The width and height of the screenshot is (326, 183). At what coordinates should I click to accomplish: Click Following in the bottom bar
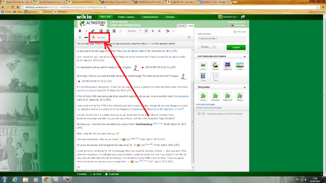82,174
